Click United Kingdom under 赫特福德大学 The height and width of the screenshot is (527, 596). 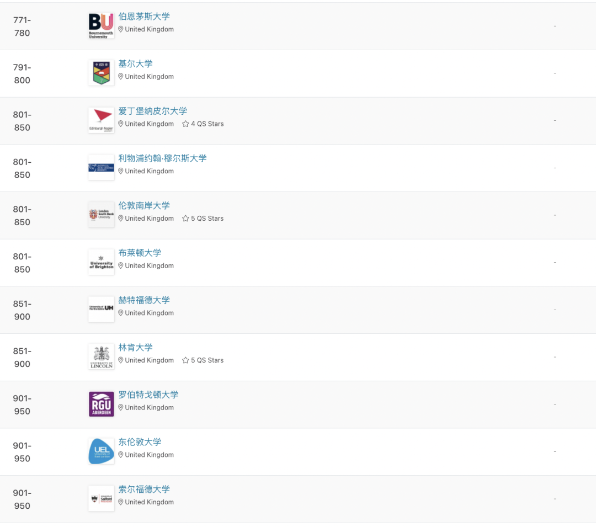[x=150, y=313]
